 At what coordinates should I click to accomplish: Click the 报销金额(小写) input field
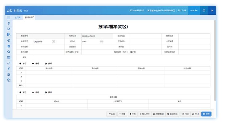click(x=97, y=52)
